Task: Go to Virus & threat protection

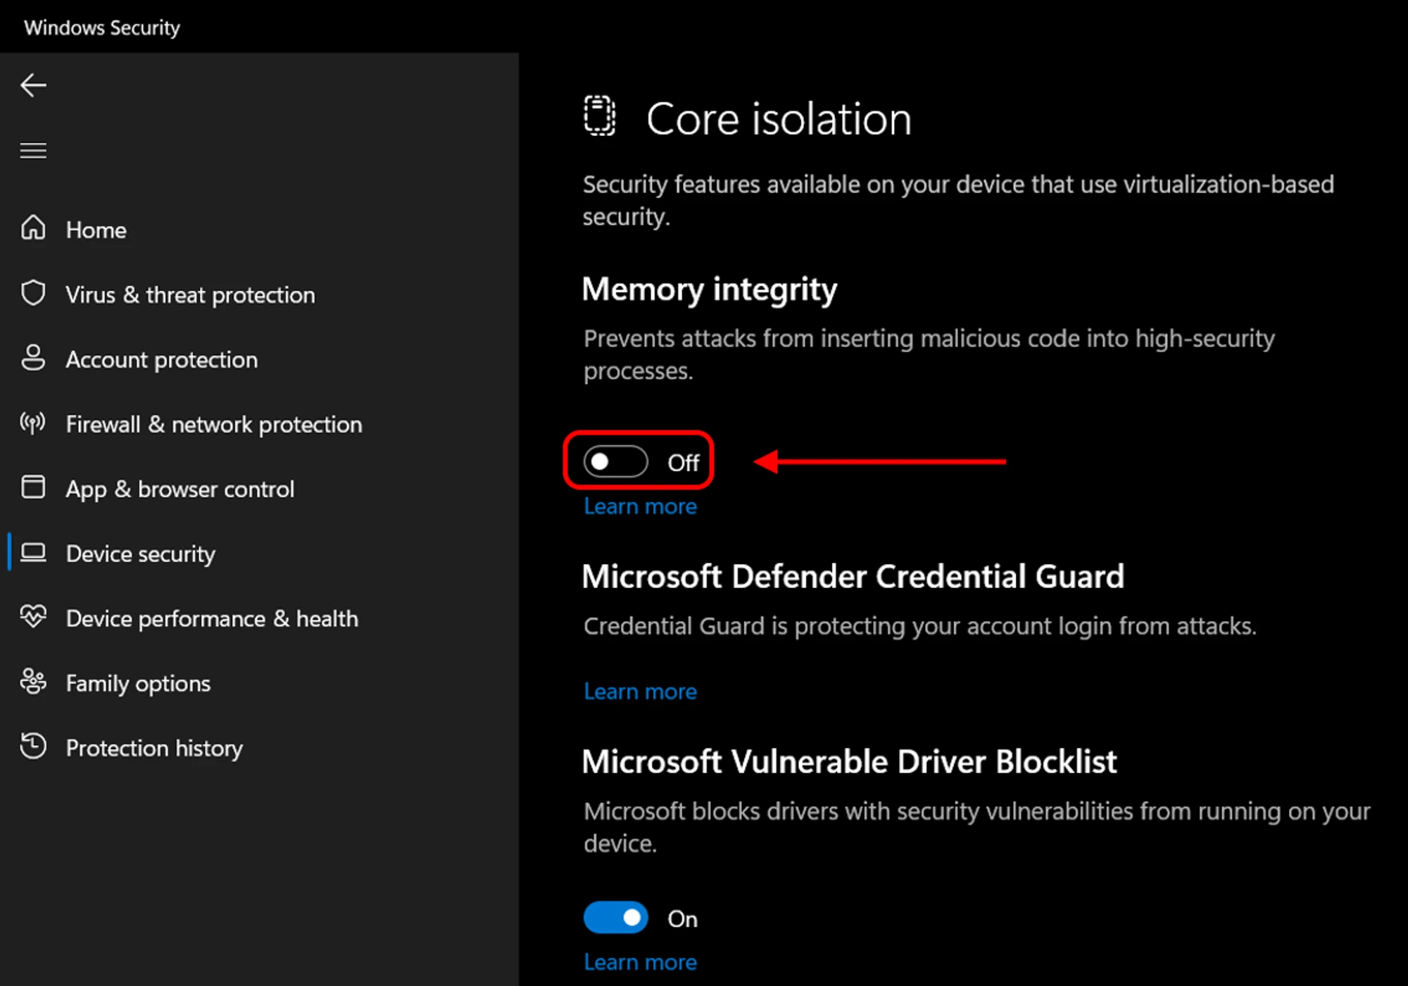Action: click(190, 294)
